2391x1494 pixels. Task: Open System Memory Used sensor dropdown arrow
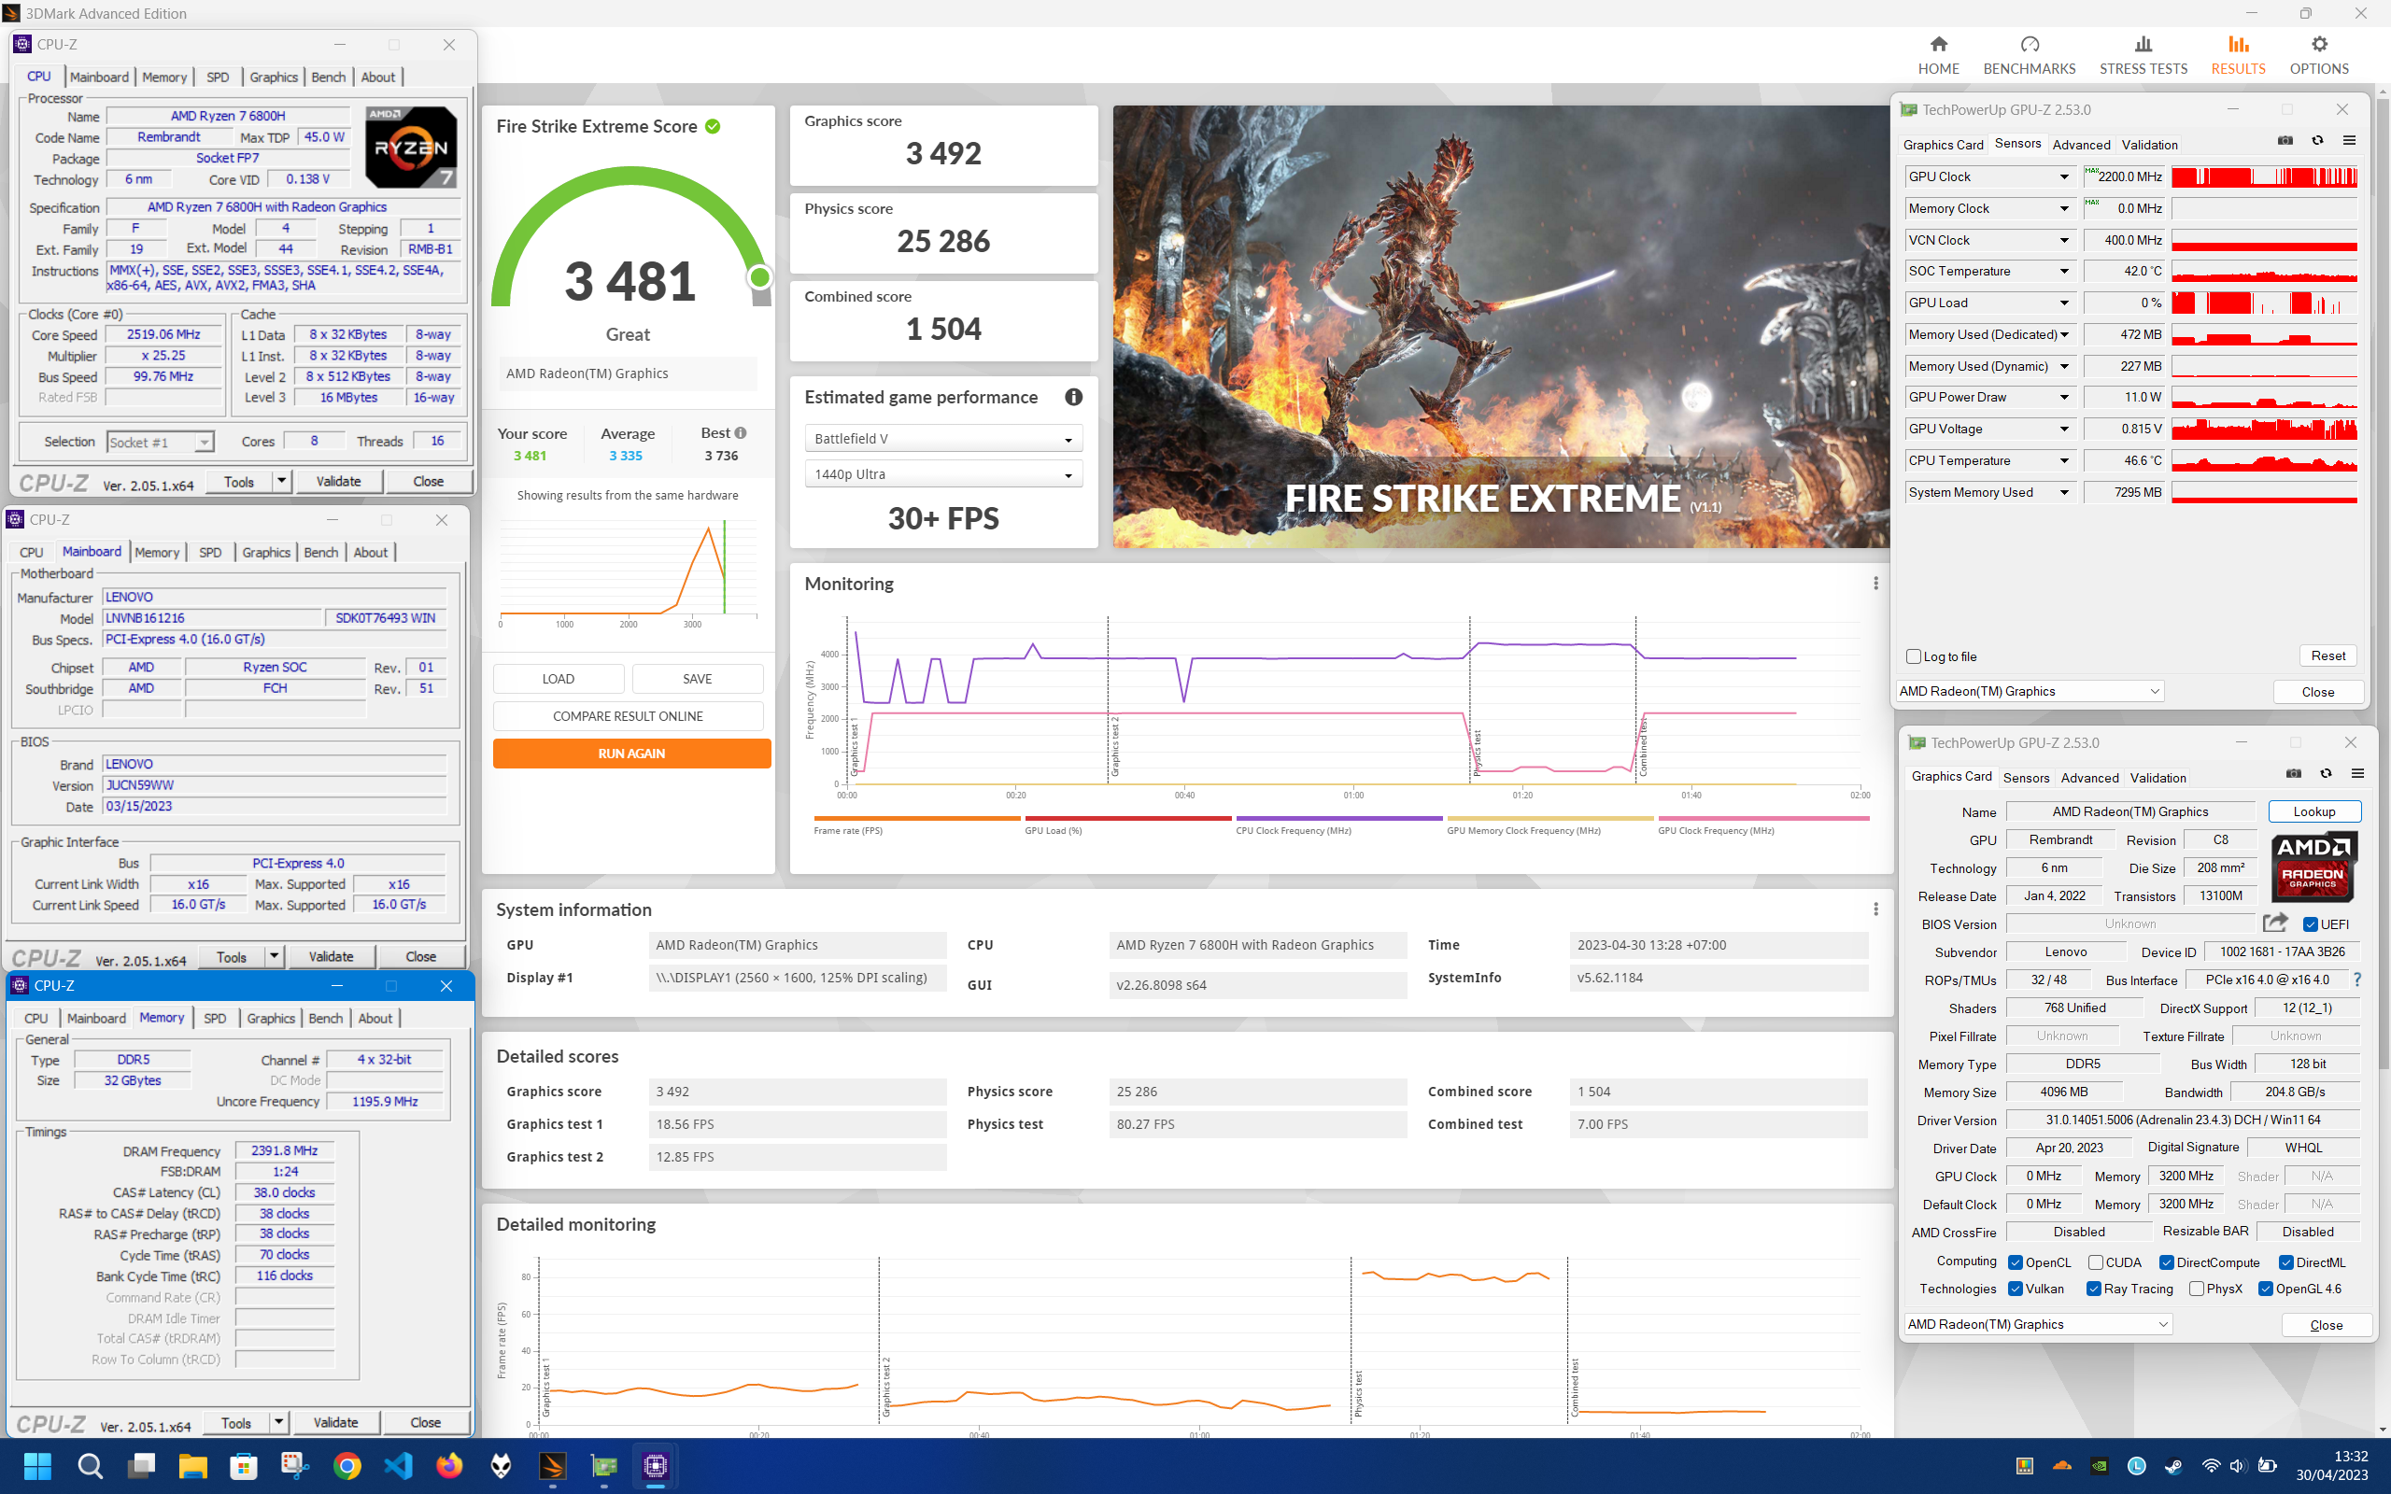(x=2064, y=492)
